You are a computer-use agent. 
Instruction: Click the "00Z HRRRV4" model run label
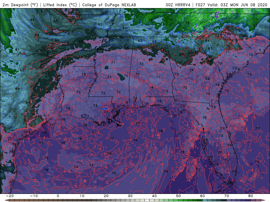178,5
